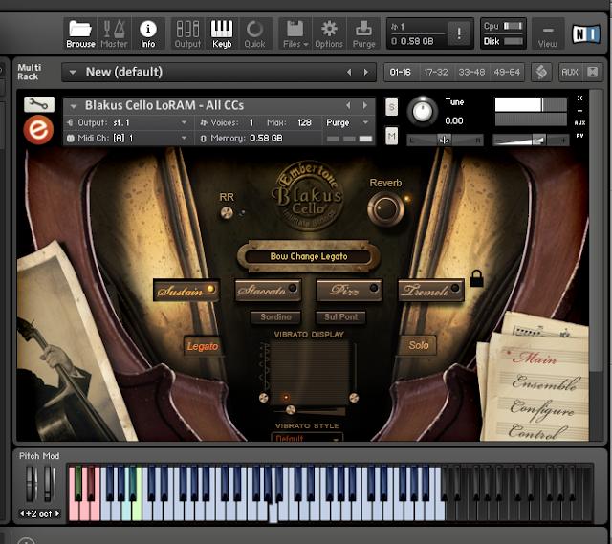Shift keyboard octave up arrow
This screenshot has width=612, height=544.
point(57,514)
